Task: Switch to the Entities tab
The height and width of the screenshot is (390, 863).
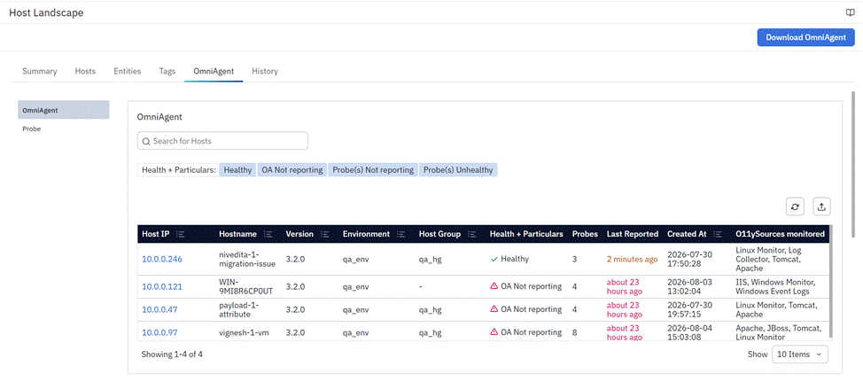Action: pos(127,71)
